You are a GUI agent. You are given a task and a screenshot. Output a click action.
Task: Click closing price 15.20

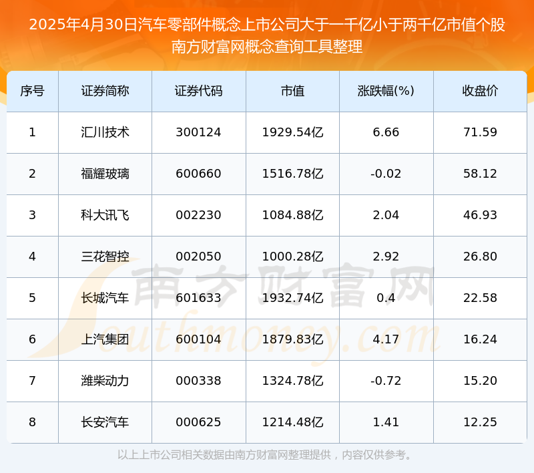pyautogui.click(x=480, y=381)
